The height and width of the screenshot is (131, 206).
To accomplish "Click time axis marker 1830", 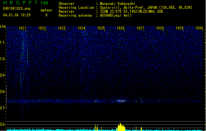I will click(x=199, y=28).
